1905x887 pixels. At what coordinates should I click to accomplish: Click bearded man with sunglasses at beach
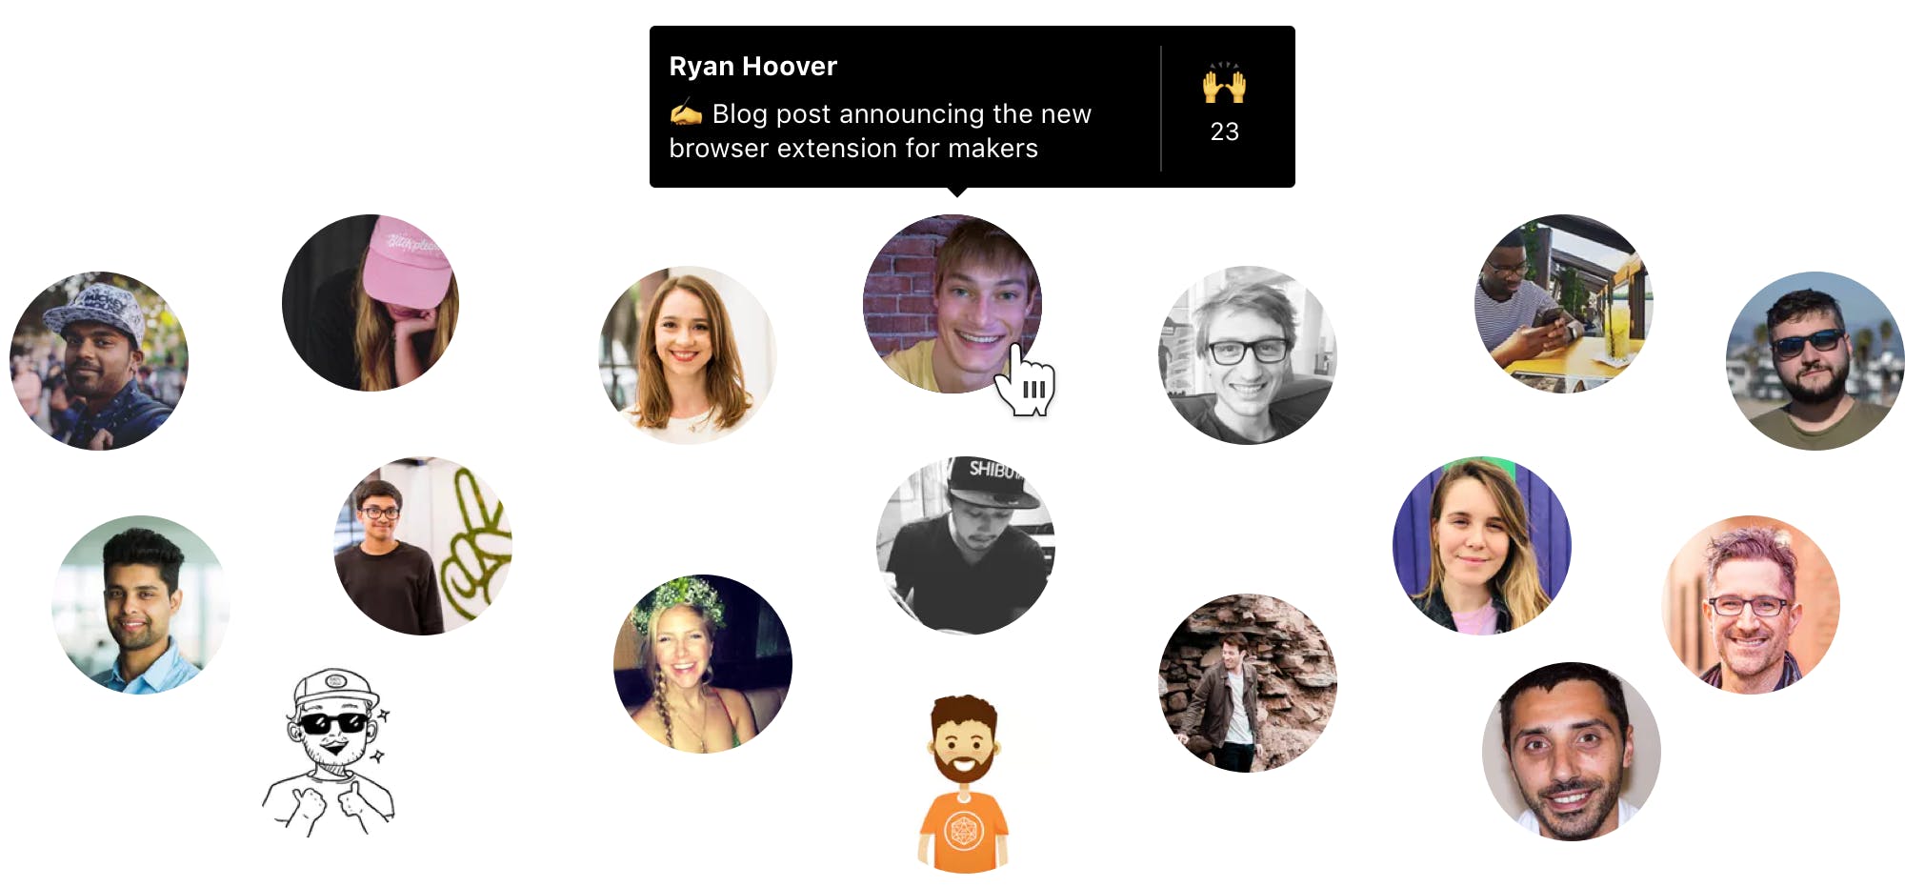tap(1815, 360)
